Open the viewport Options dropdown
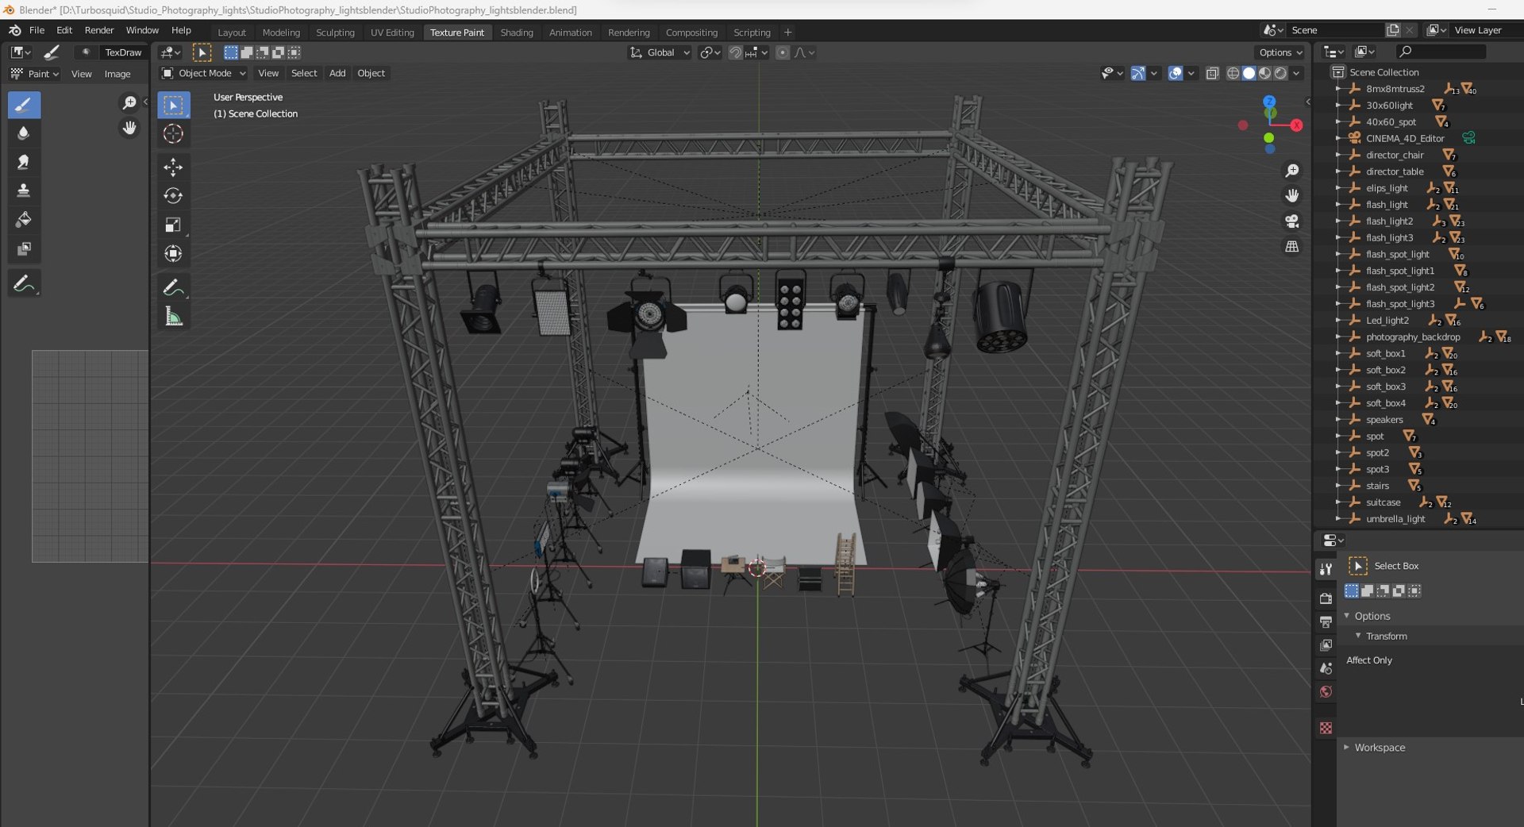This screenshot has height=827, width=1524. [x=1280, y=53]
